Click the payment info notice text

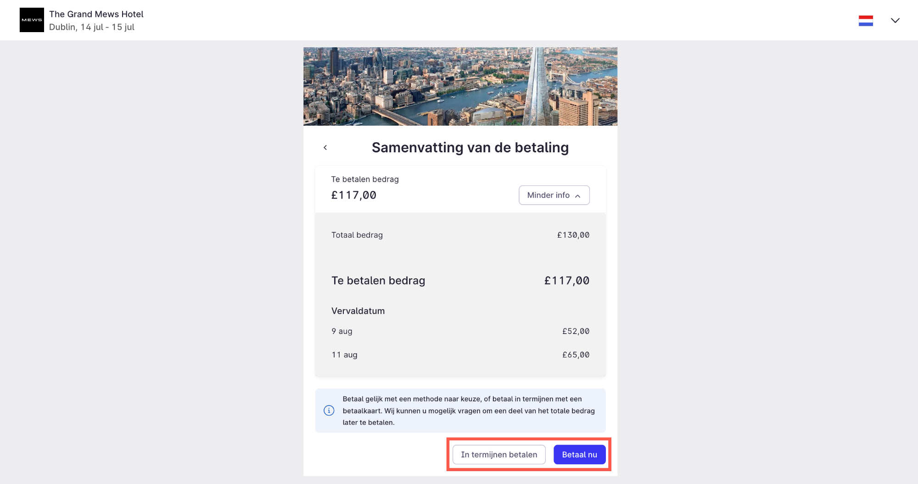tap(469, 411)
